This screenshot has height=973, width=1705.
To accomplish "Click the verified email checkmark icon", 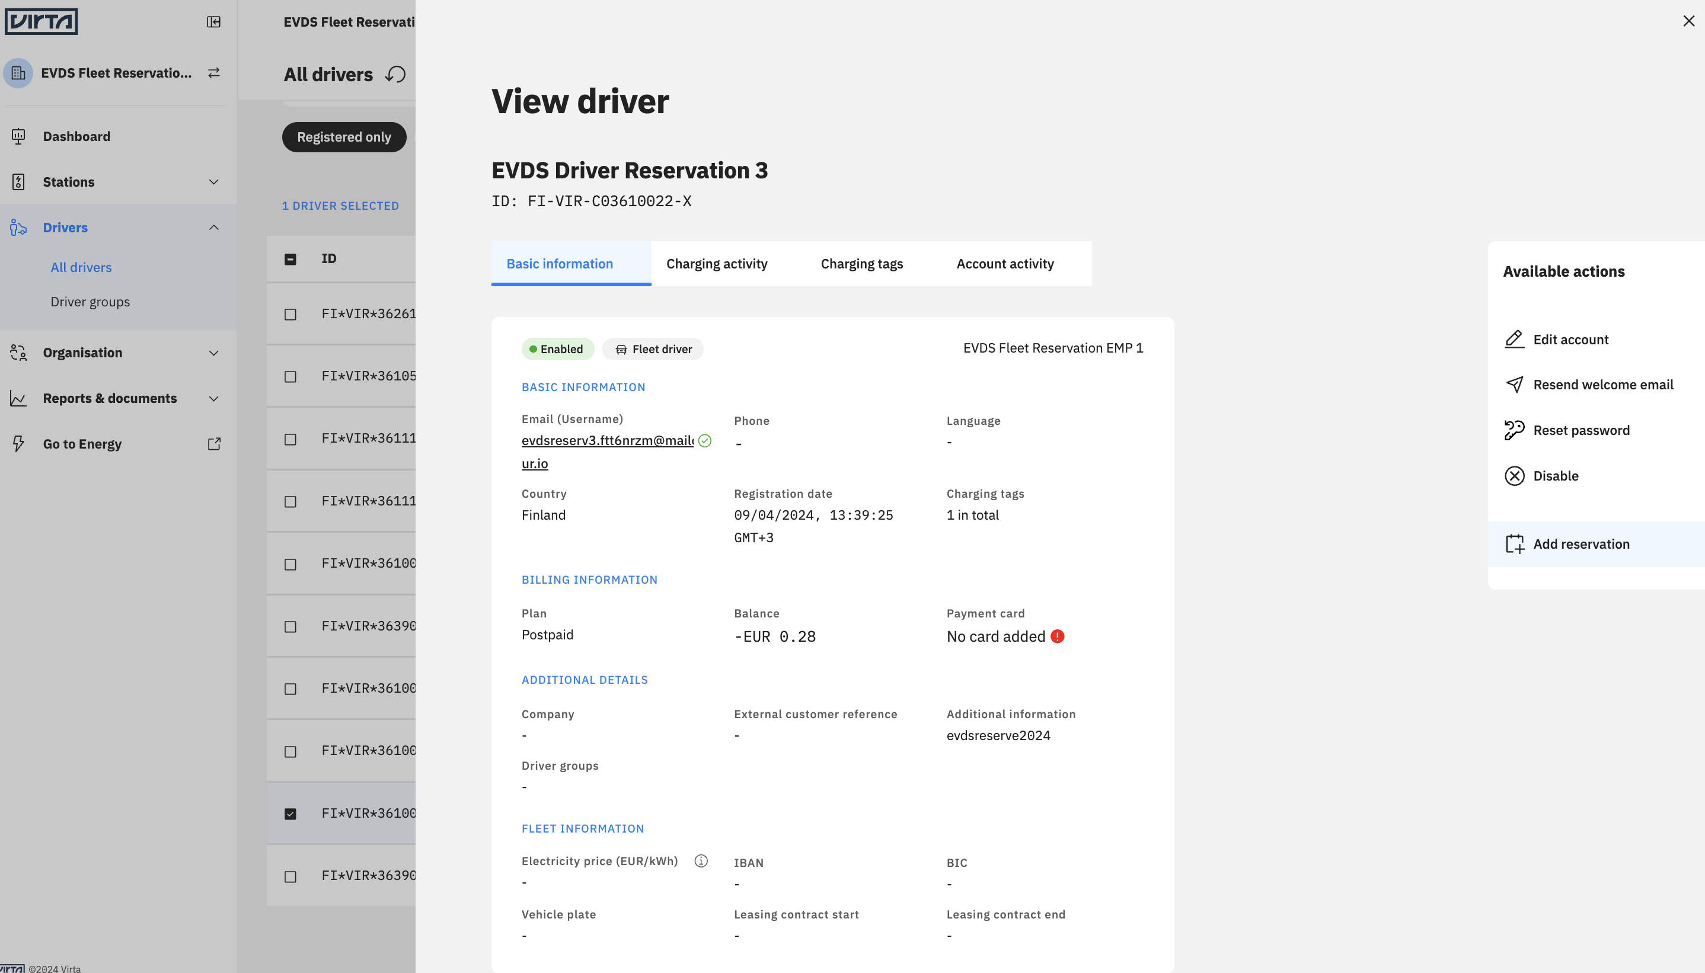I will [704, 440].
